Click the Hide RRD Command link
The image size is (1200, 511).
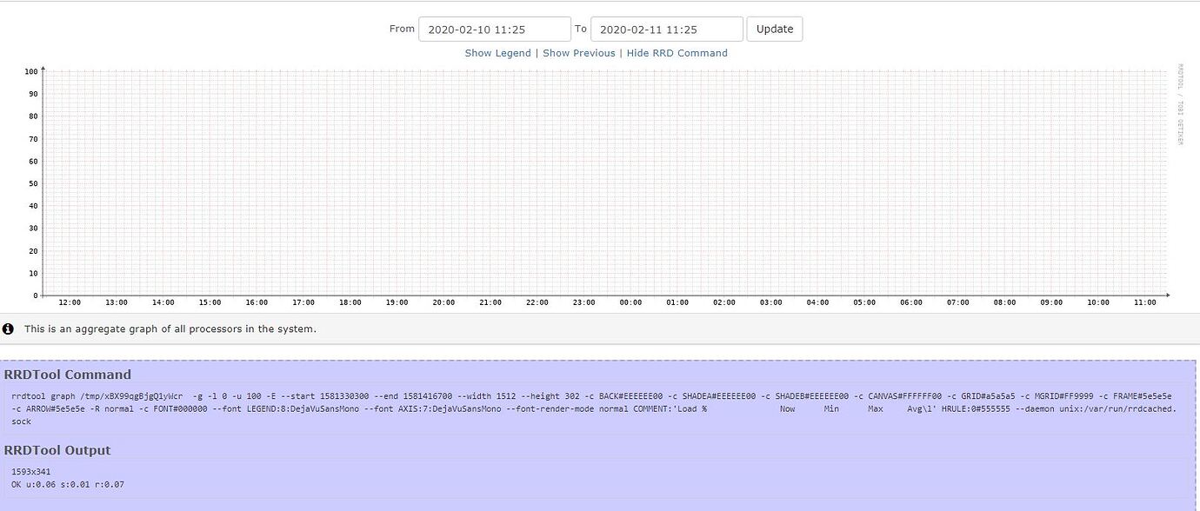[677, 53]
